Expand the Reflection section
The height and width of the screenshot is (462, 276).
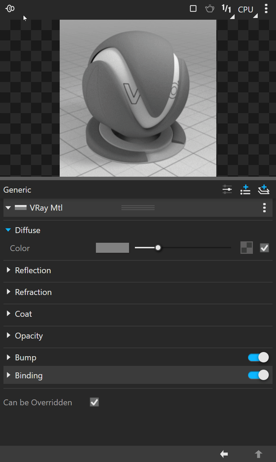click(x=9, y=270)
